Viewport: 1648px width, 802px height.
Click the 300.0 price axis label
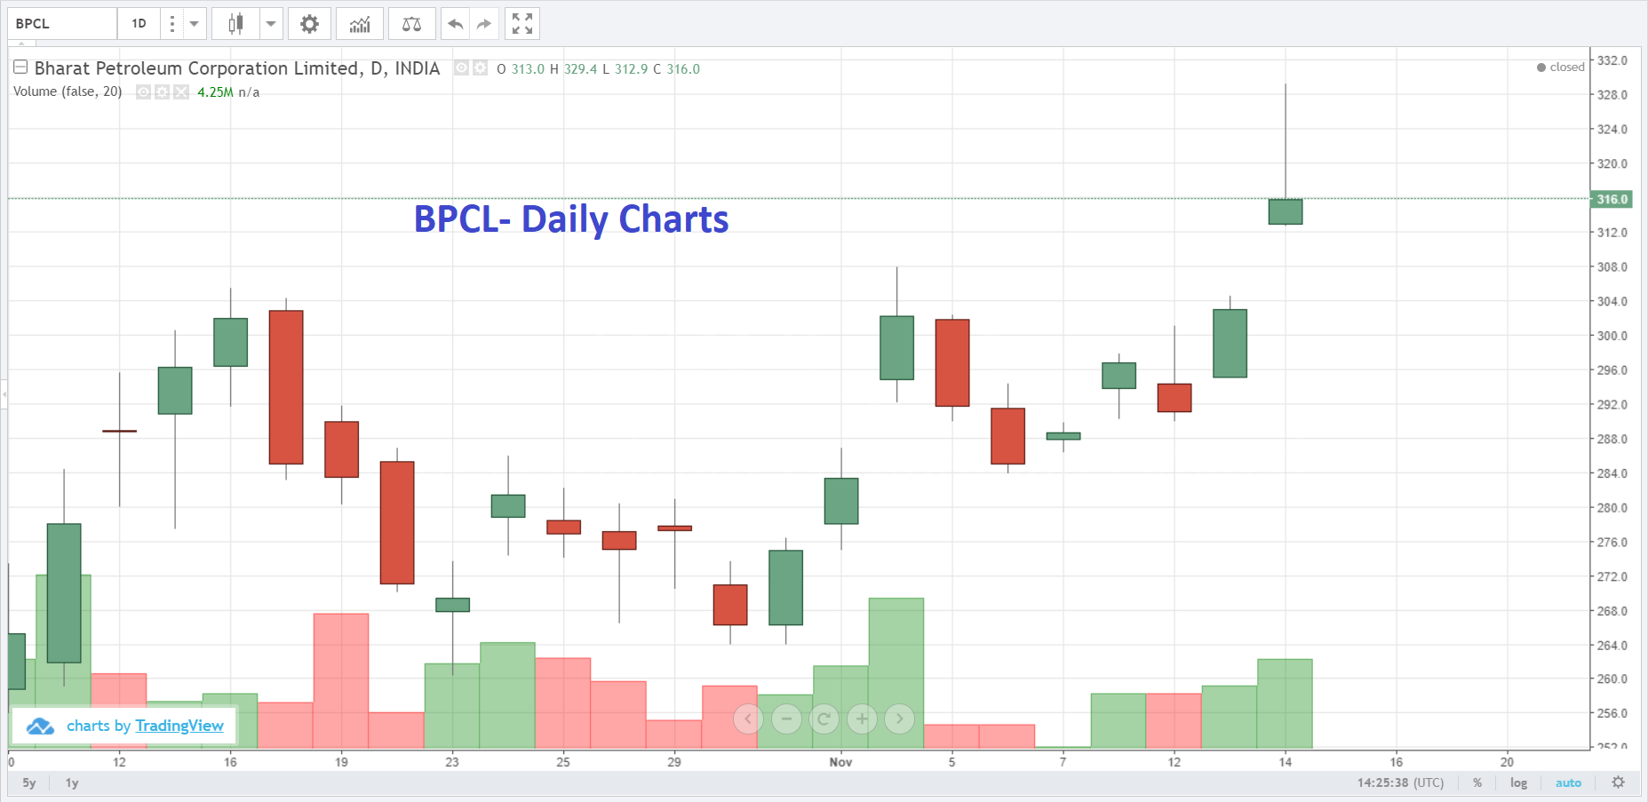1612,336
